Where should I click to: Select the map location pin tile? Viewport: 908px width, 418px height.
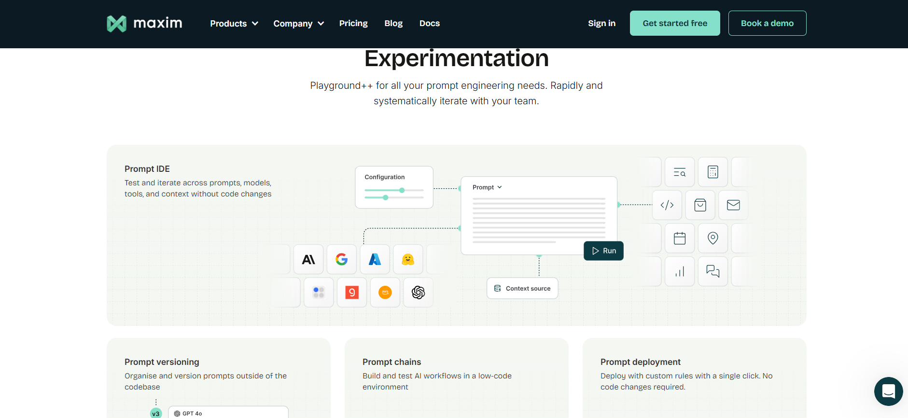tap(713, 238)
